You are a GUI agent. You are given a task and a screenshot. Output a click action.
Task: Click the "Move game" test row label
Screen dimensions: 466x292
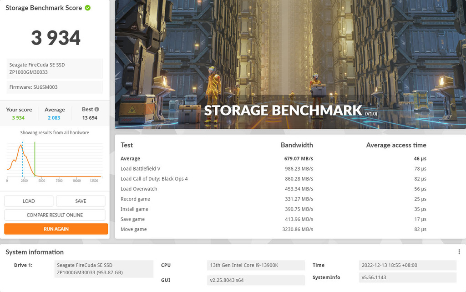[134, 229]
